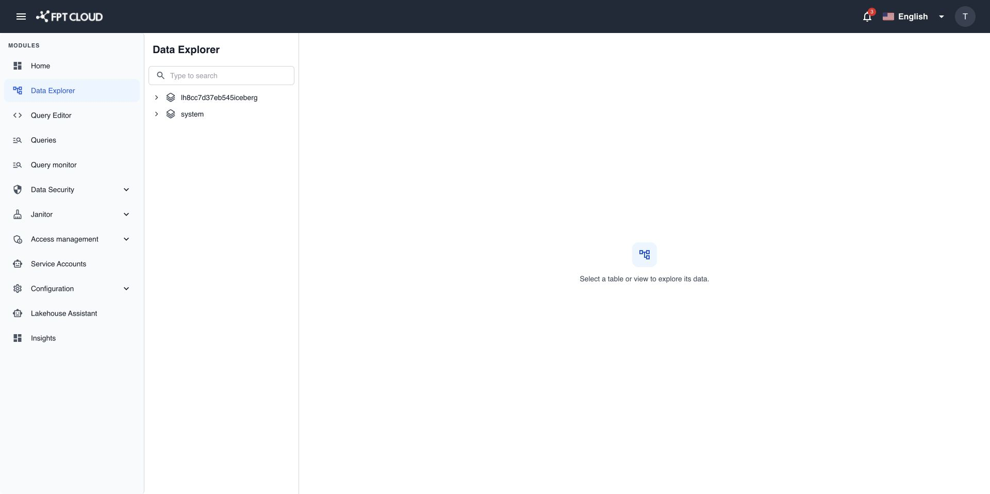Screen dimensions: 990x494
Task: Expand the Data Security submenu chevron
Action: click(126, 190)
